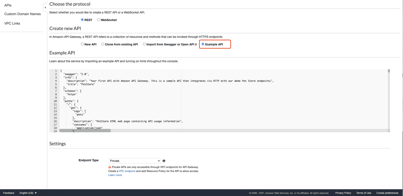Click the info icon beside Endpoint Type
This screenshot has width=403, height=196.
point(164,161)
